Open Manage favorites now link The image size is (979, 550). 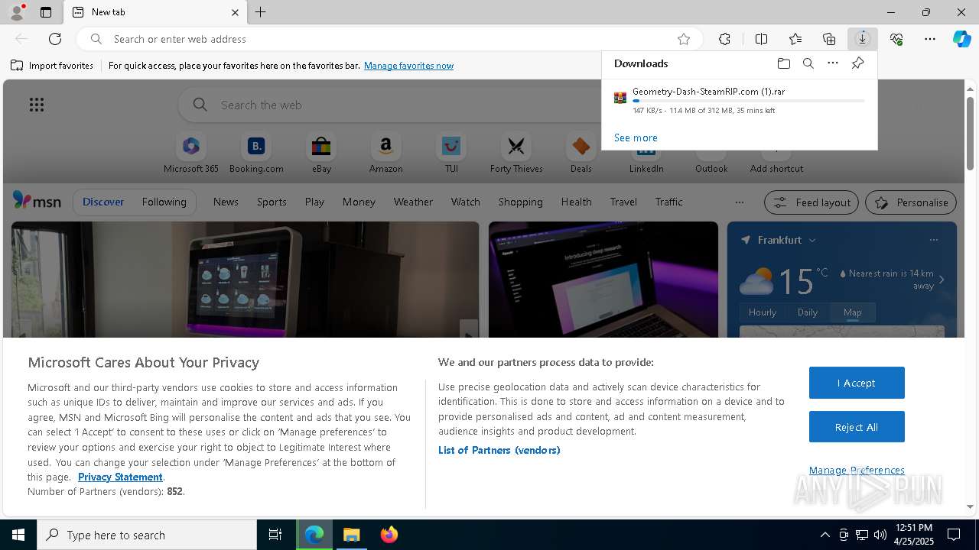point(408,66)
